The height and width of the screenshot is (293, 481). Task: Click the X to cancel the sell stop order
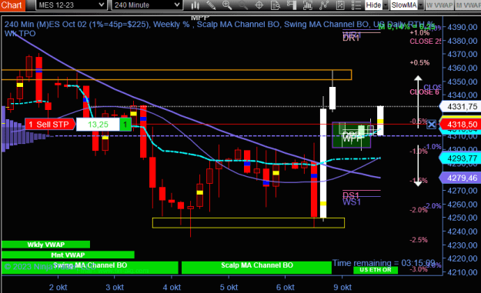pos(431,125)
